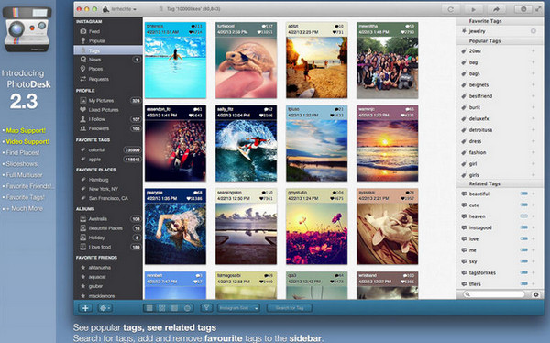This screenshot has width=550, height=343.
Task: Select the Tags item in sidebar
Action: (108, 50)
